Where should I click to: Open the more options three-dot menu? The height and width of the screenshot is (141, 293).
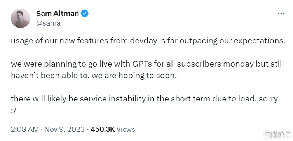click(281, 14)
